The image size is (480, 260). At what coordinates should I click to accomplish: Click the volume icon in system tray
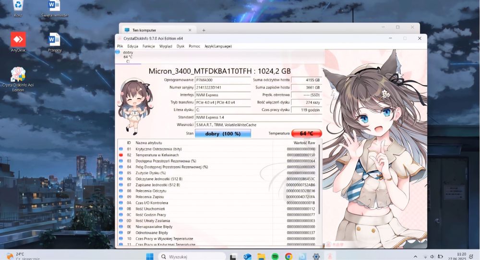pos(432,257)
